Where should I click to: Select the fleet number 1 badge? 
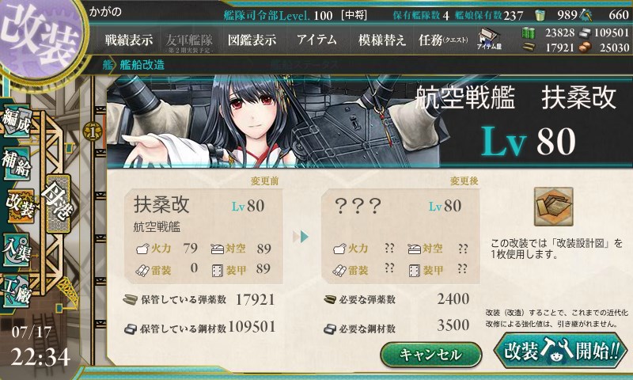point(93,131)
